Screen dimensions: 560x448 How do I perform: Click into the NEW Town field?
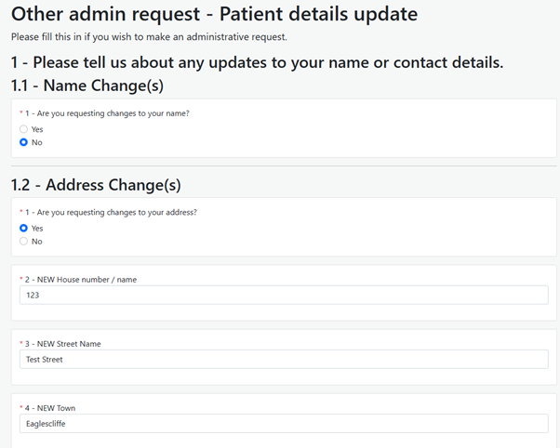pos(284,423)
